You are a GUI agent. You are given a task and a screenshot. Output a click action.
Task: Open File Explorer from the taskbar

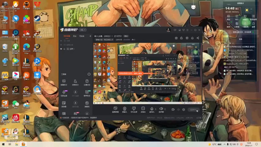click(17, 144)
